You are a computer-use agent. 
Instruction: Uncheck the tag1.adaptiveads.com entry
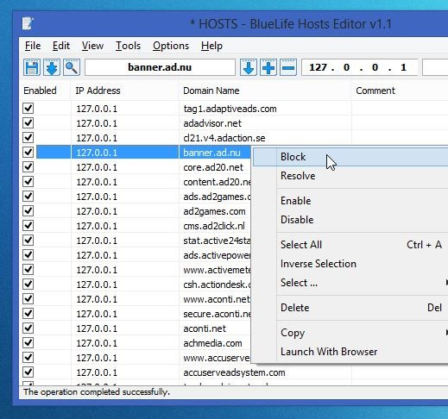[28, 109]
